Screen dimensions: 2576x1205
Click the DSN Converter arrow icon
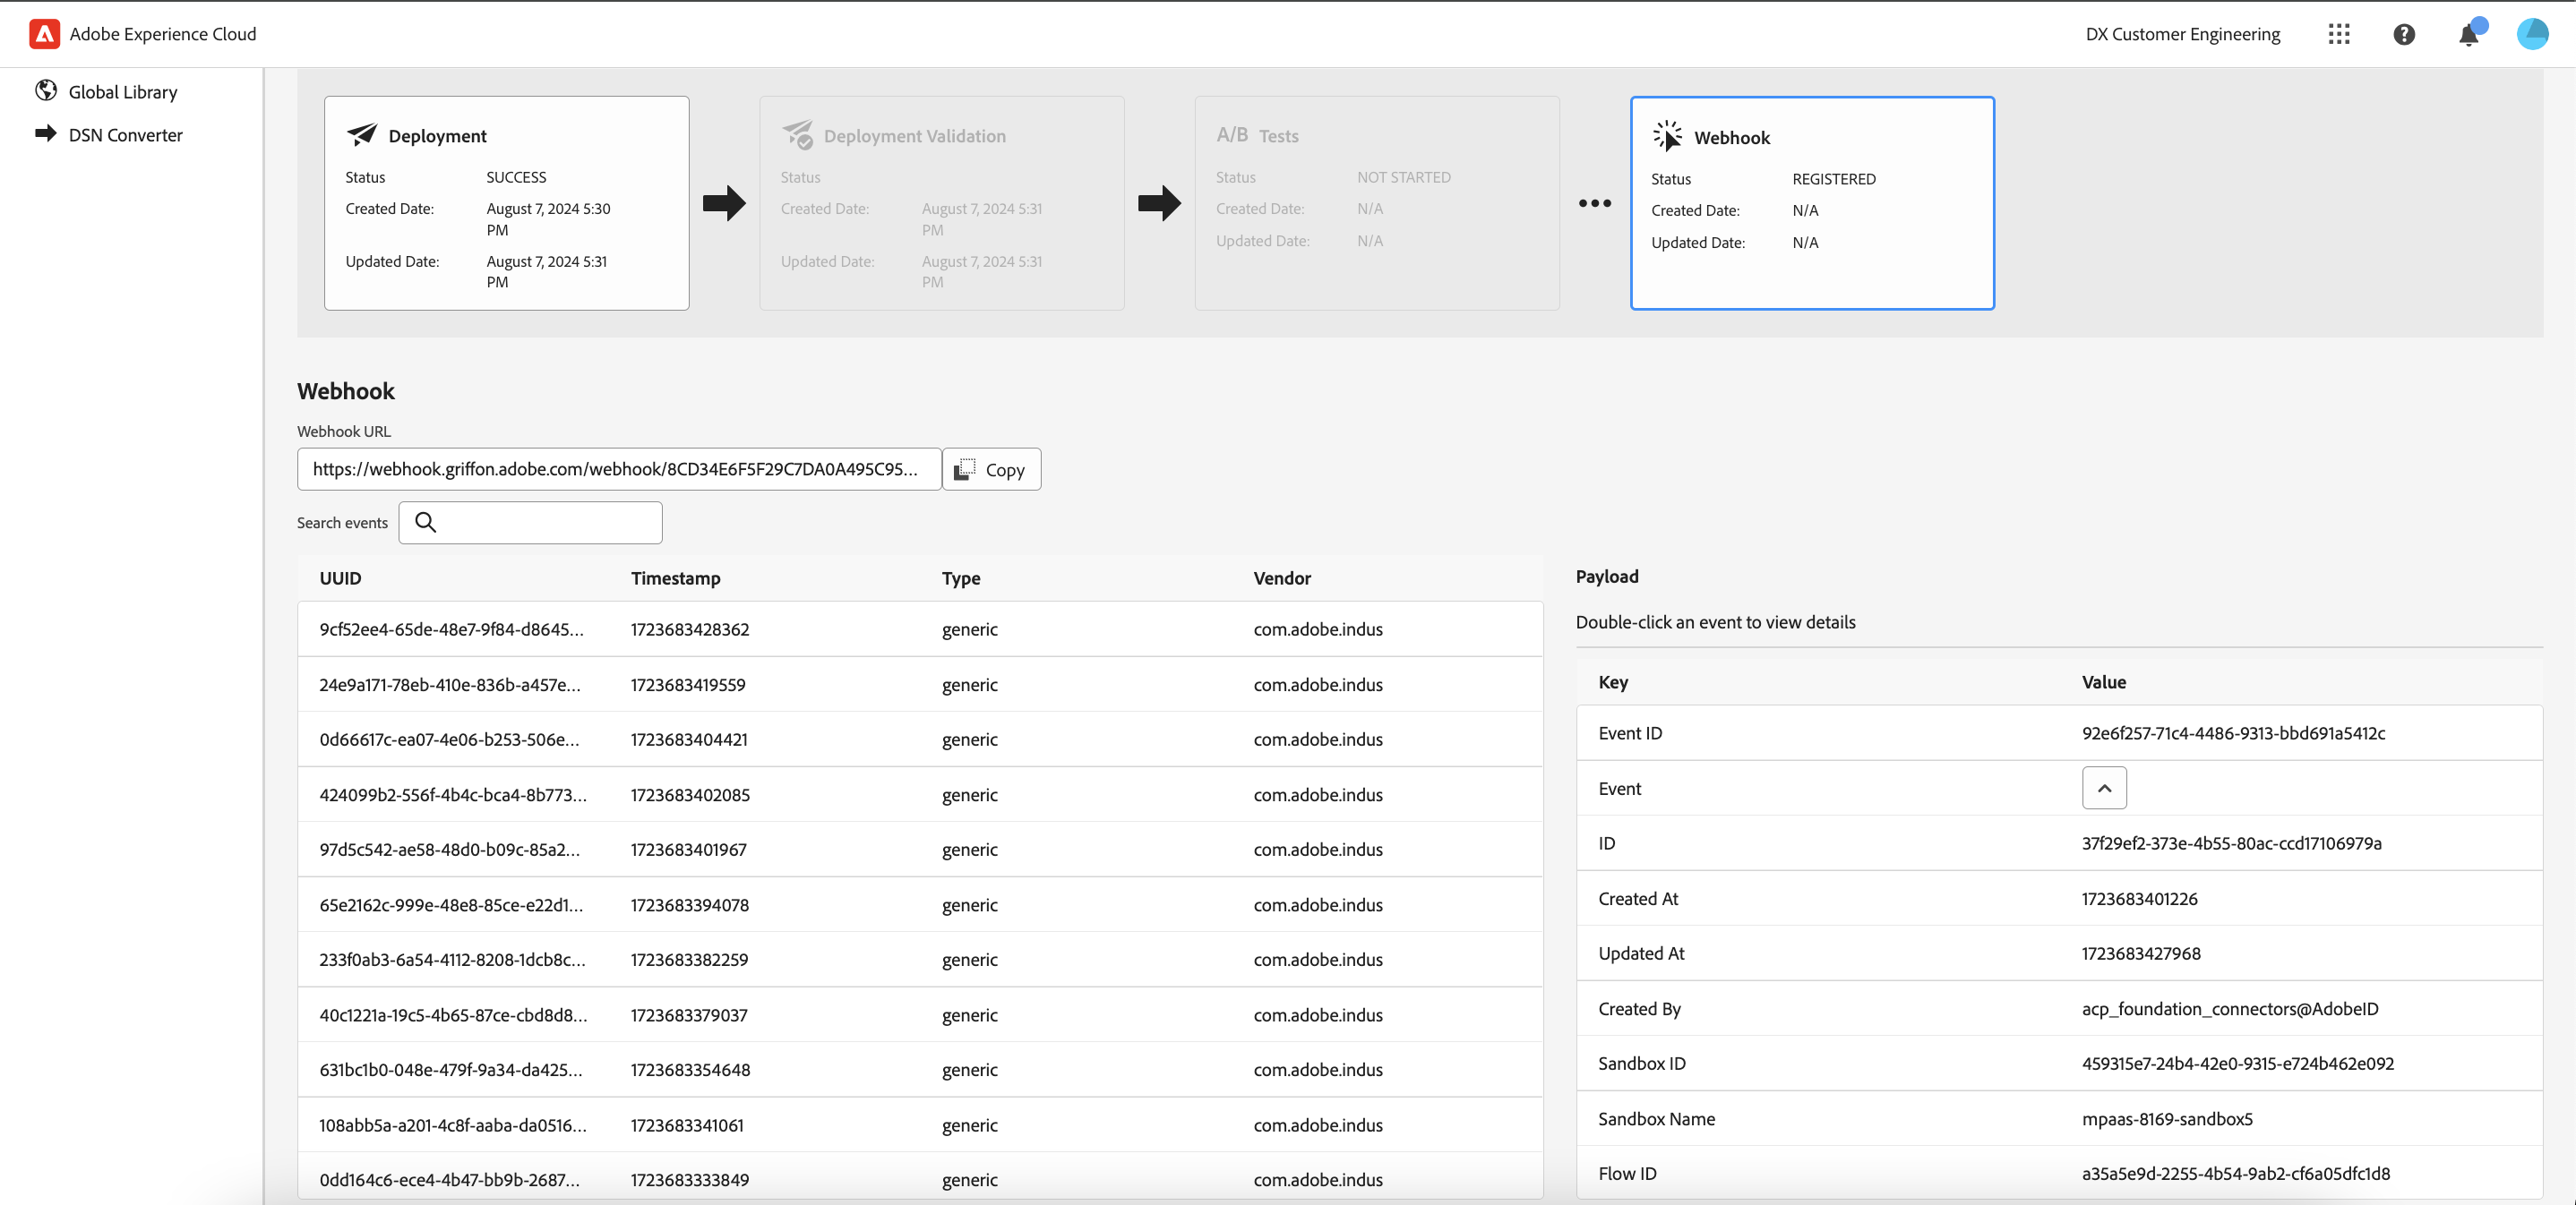[46, 132]
